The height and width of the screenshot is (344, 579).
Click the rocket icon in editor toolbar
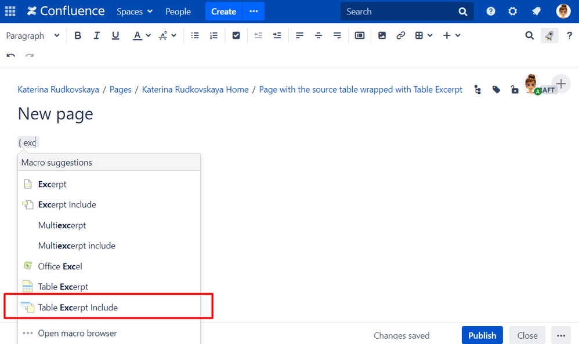click(549, 35)
